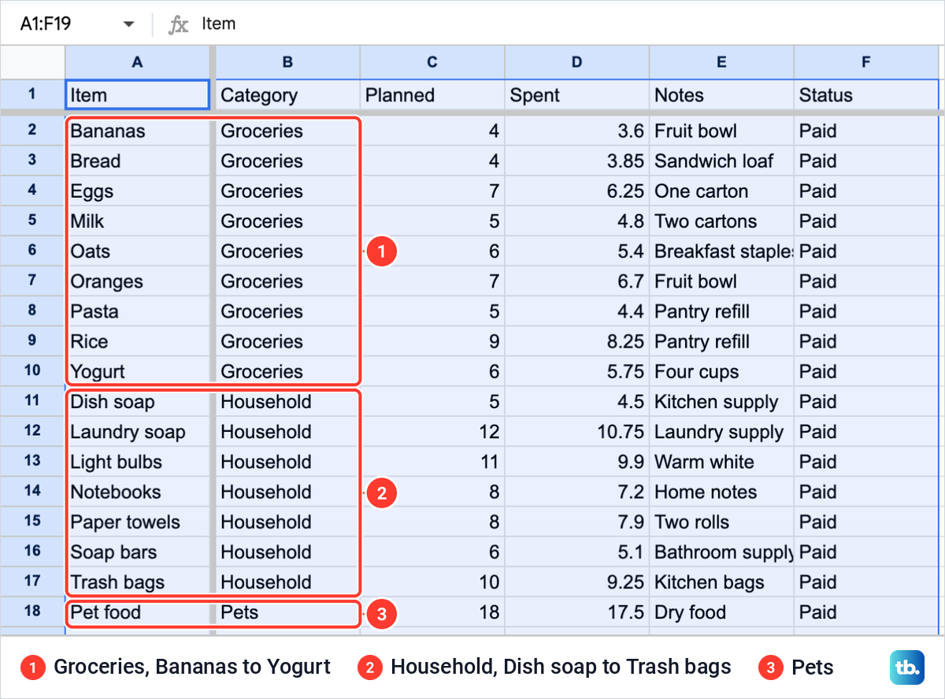Screen dimensions: 945x699
Task: Click the Sandwich loaf note
Action: pos(721,161)
